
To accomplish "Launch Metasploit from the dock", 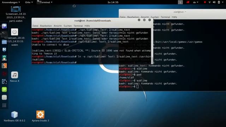I will (x=4, y=50).
